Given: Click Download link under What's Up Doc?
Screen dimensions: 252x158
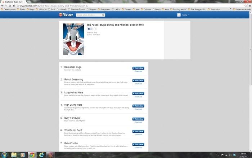Looking at the screenshot, I should pos(138,135).
